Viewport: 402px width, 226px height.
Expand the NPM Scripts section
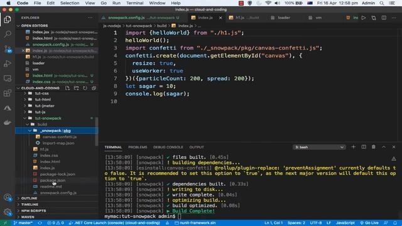click(x=33, y=211)
